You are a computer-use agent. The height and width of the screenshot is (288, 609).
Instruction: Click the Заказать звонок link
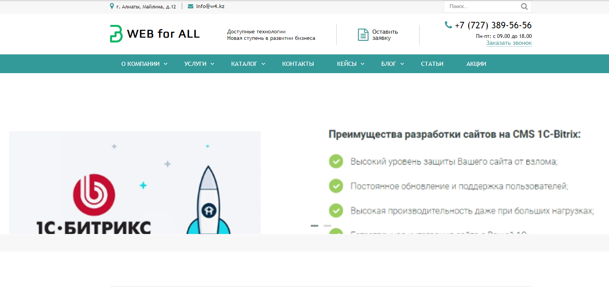[509, 43]
